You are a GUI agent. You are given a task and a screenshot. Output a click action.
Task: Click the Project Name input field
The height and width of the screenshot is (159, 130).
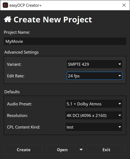click(65, 41)
